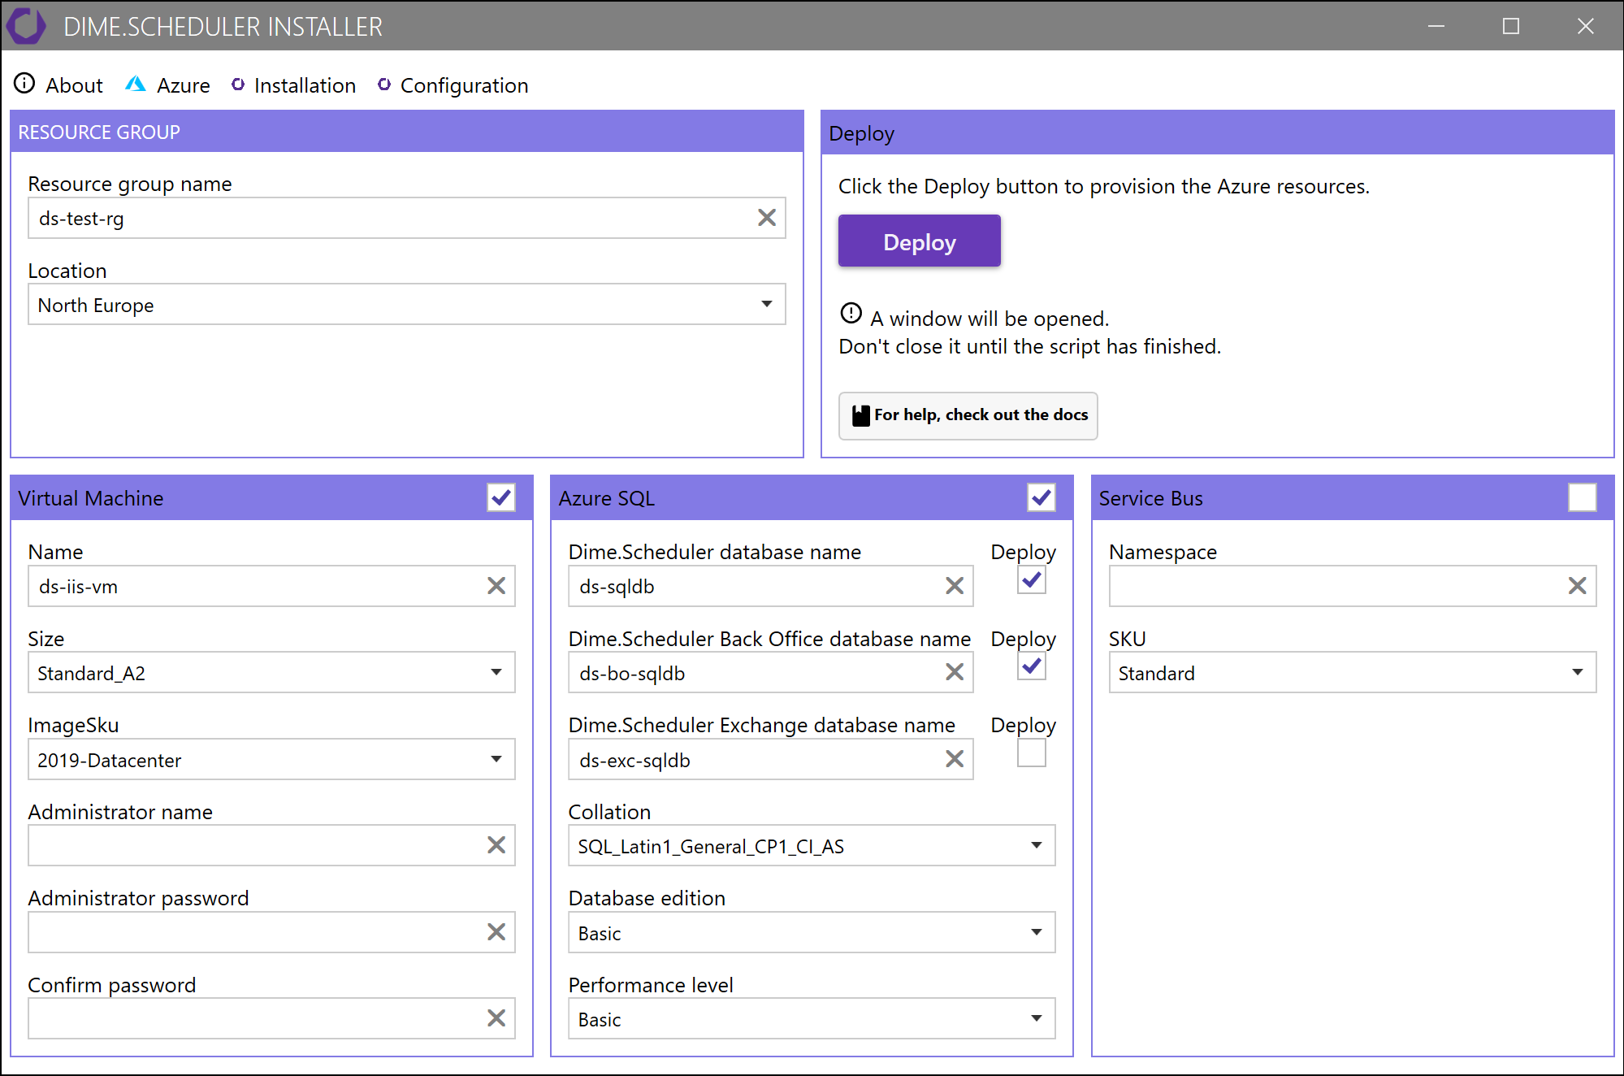
Task: Open the help docs button
Action: click(x=968, y=416)
